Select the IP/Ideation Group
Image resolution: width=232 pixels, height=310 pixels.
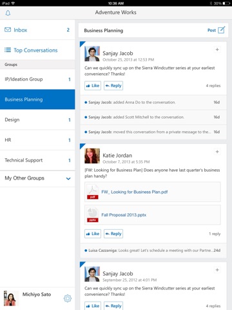[x=37, y=79]
